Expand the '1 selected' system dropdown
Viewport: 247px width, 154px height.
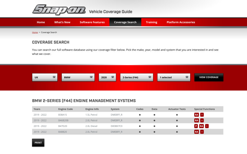174,77
